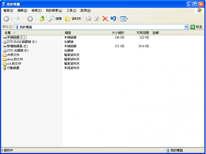Click the Forward arrow button
The image size is (206, 154).
30,19
